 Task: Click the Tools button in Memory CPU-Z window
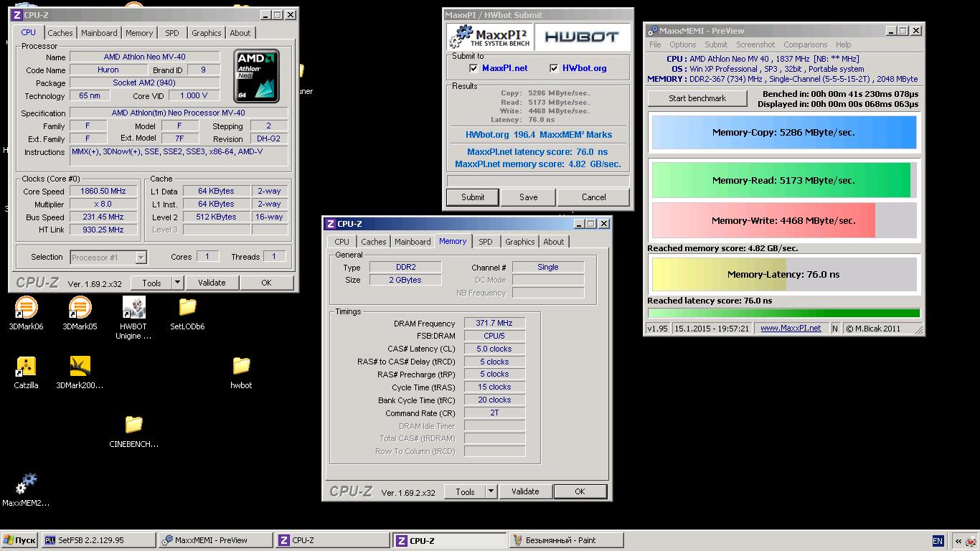click(465, 491)
